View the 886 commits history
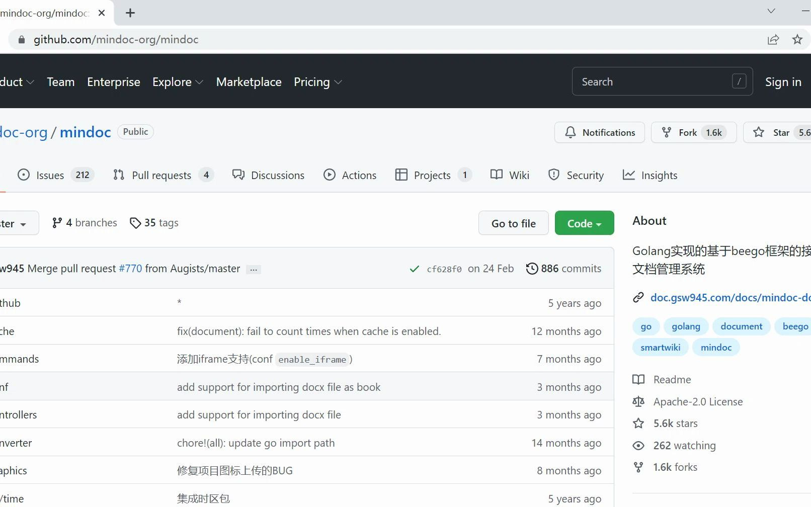Viewport: 811px width, 507px height. pos(564,269)
